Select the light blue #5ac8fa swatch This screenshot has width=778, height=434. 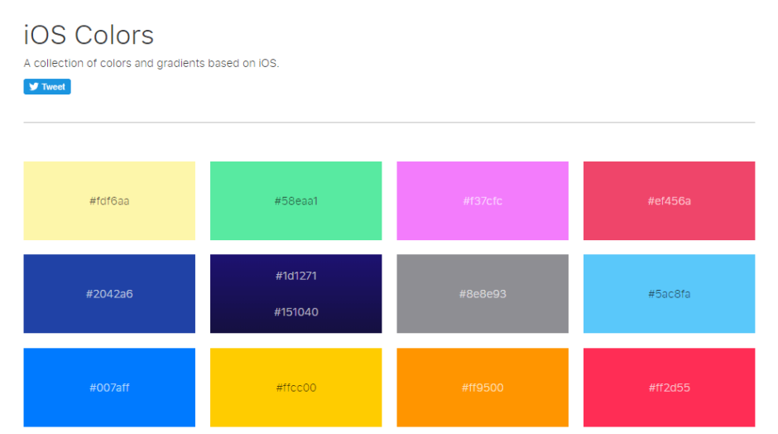tap(669, 294)
